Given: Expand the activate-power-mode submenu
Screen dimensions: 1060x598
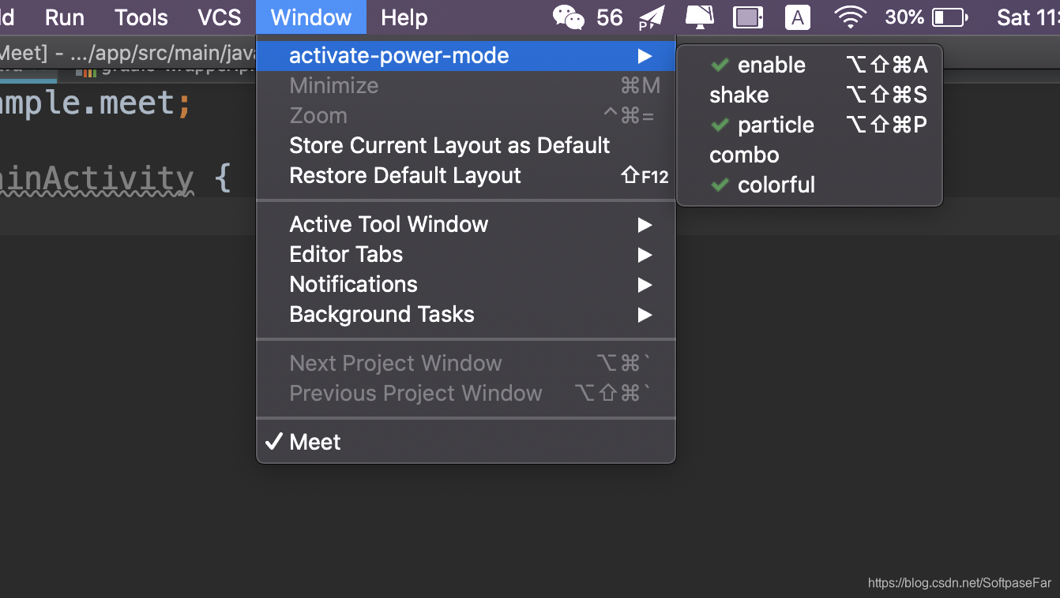Looking at the screenshot, I should (466, 55).
